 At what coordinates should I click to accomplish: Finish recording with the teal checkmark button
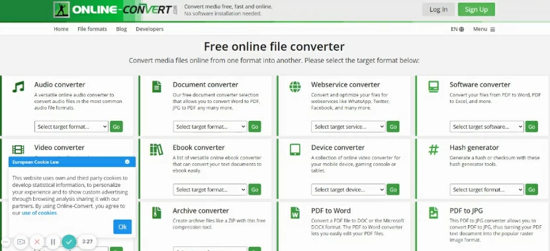[x=69, y=242]
